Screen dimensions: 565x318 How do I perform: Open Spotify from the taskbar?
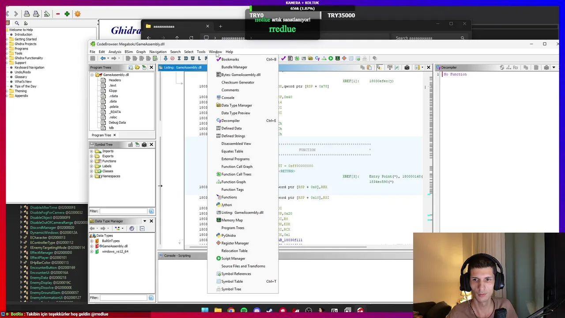tap(244, 310)
